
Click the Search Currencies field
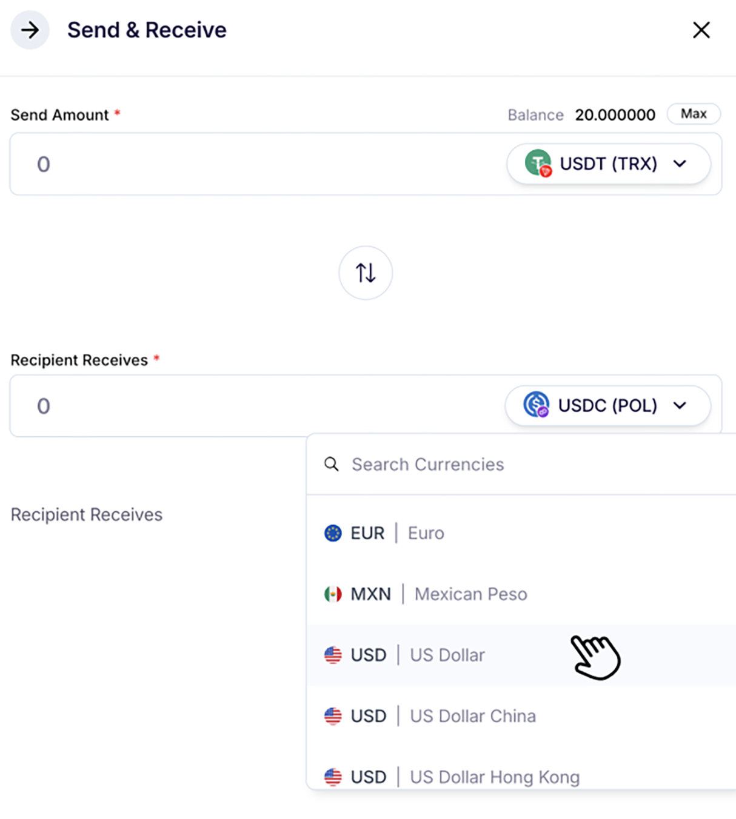point(521,465)
